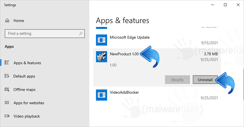The height and width of the screenshot is (127, 244).
Task: Maximize the Settings window
Action: (225, 5)
